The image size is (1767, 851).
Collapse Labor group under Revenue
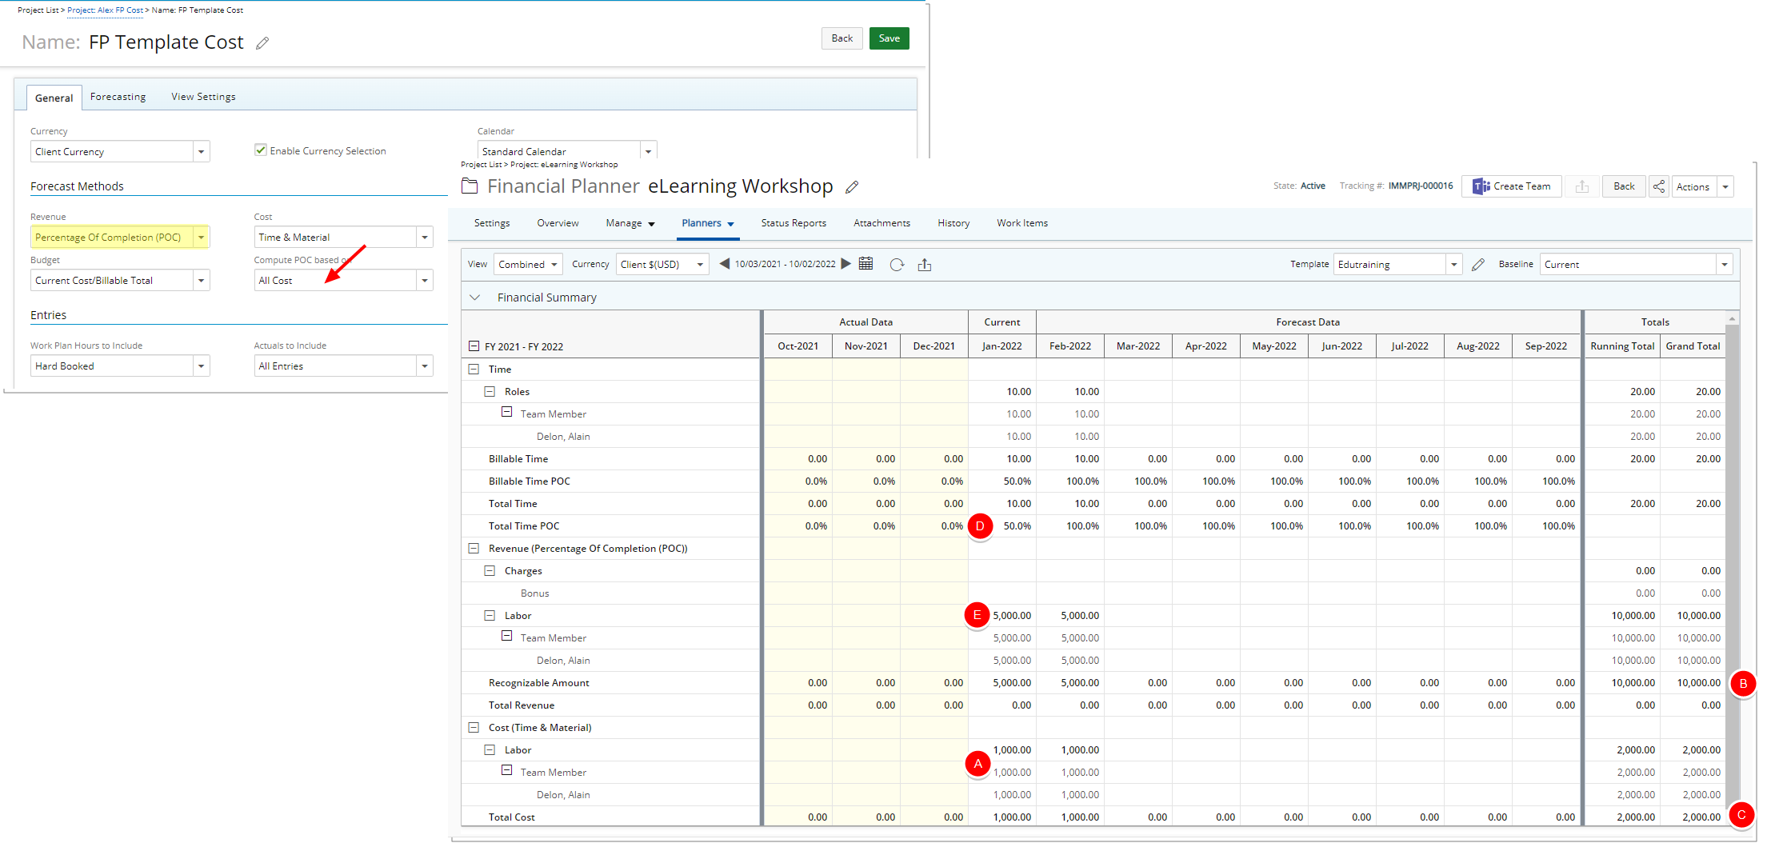(x=490, y=615)
